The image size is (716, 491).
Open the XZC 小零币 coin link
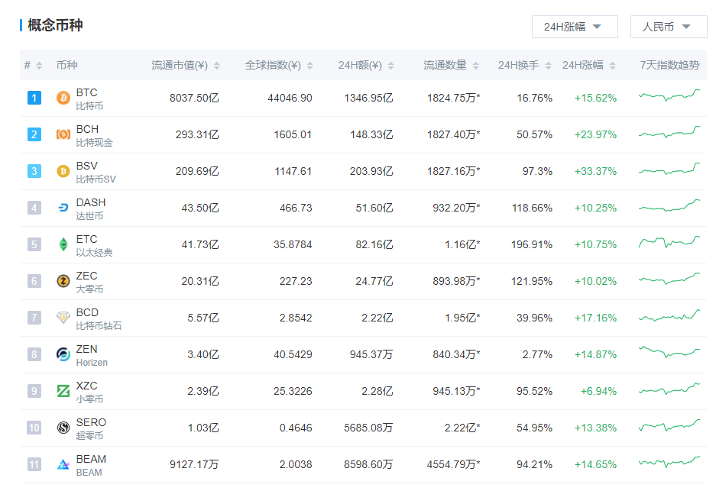(89, 392)
